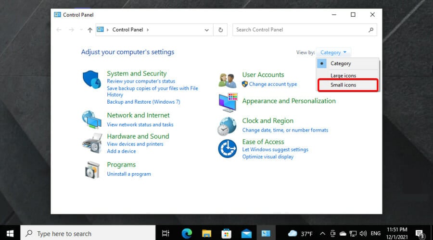This screenshot has width=433, height=240.
Task: Open network status tray icon
Action: 353,234
